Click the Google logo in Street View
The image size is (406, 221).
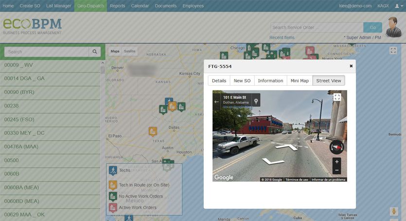(224, 178)
